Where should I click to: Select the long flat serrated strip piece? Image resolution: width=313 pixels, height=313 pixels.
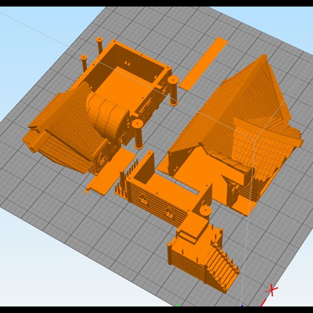[203, 64]
